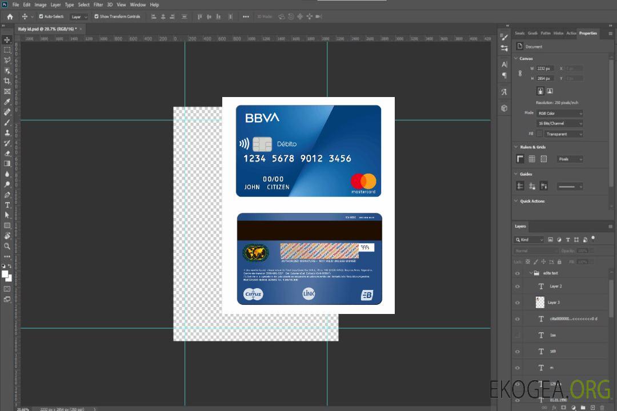This screenshot has width=617, height=411.
Task: Open the Character panel icon
Action: click(x=504, y=65)
